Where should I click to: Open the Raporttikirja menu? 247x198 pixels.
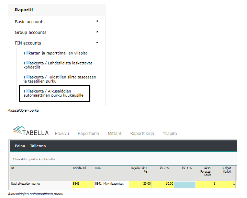142,133
